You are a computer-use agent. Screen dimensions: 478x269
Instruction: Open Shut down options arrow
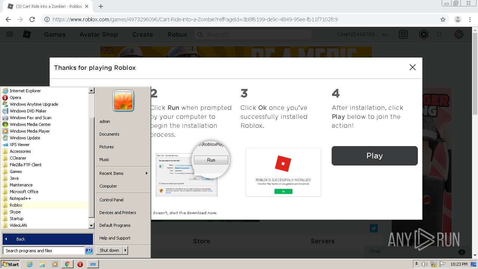click(x=125, y=250)
